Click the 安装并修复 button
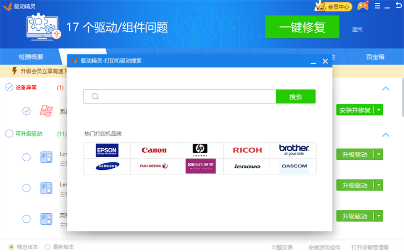The image size is (404, 252). tap(355, 110)
